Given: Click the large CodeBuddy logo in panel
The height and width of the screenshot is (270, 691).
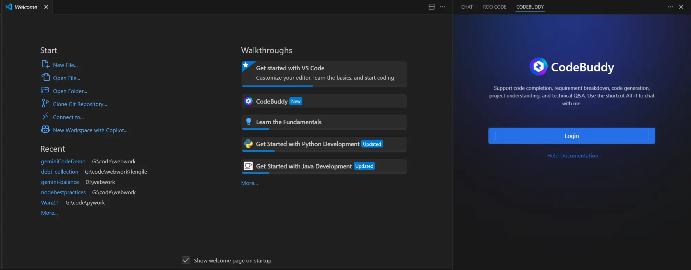Looking at the screenshot, I should (x=538, y=67).
